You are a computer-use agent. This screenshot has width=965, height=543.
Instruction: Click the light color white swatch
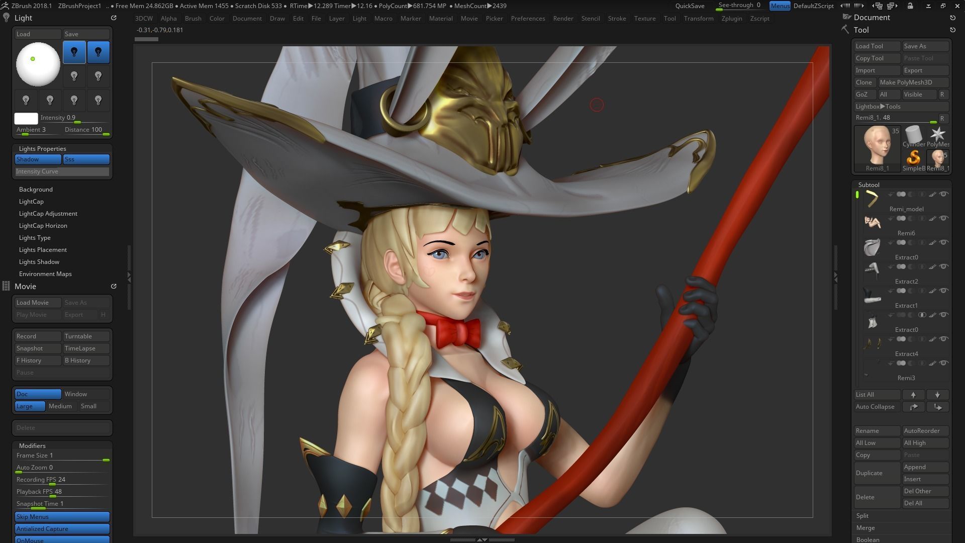pyautogui.click(x=26, y=119)
